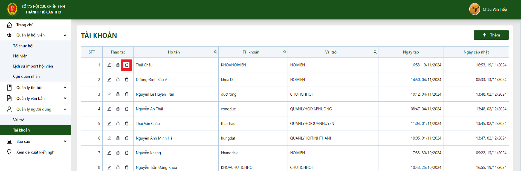Click the edit pencil icon for Thái Châu
The height and width of the screenshot is (171, 521).
(109, 65)
